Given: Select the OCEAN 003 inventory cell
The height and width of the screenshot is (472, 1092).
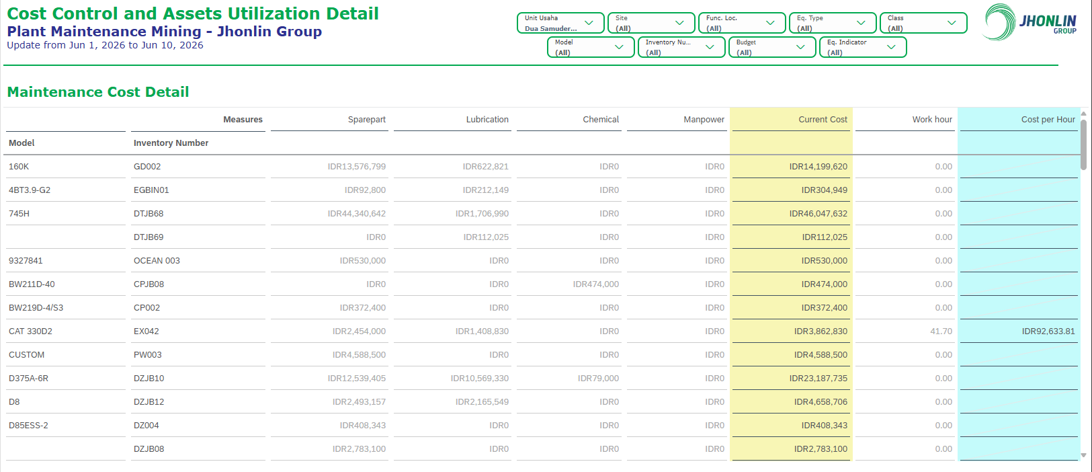Looking at the screenshot, I should (157, 261).
